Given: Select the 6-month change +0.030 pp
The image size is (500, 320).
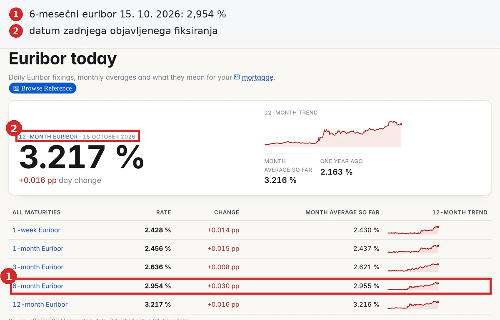Looking at the screenshot, I should pyautogui.click(x=223, y=286).
